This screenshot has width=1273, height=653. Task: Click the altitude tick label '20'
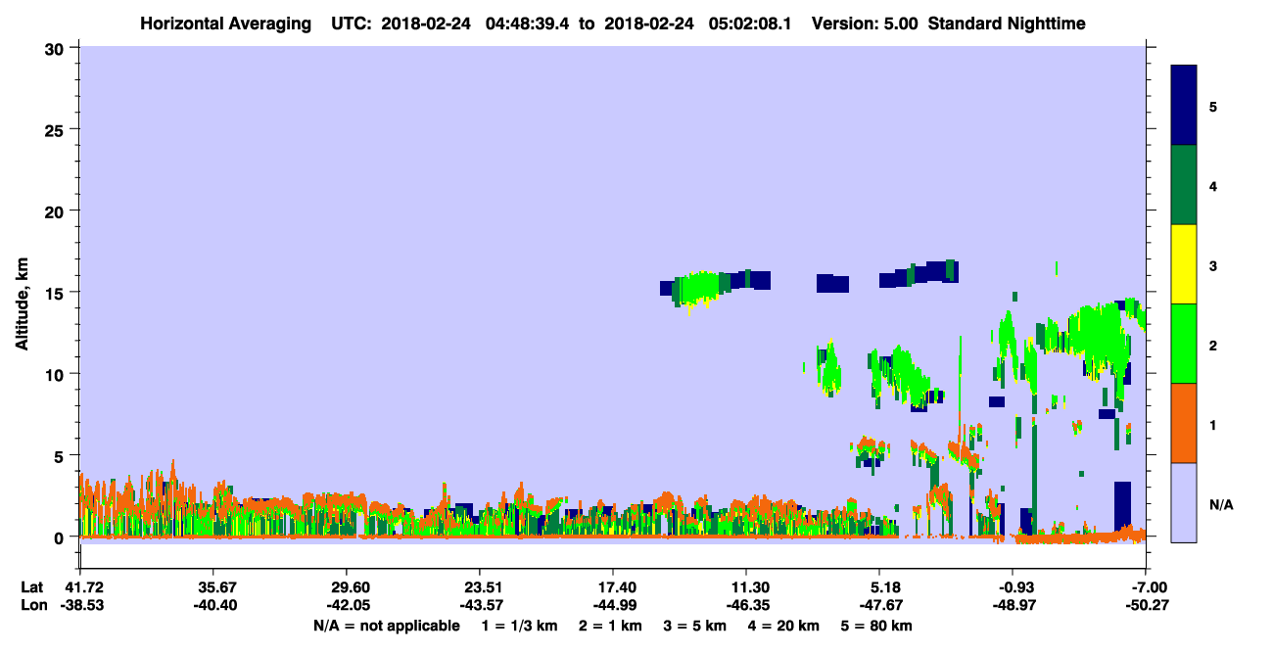pyautogui.click(x=57, y=210)
